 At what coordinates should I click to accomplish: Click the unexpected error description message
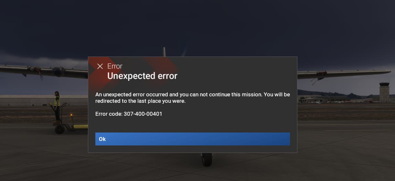coord(192,98)
